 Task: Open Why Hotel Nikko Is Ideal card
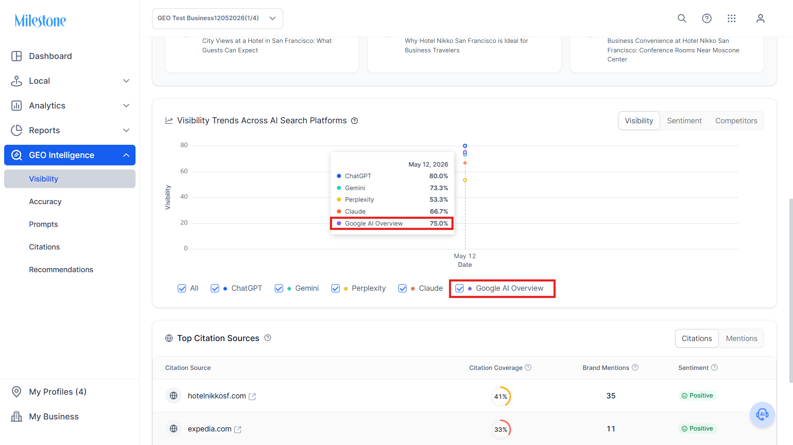[x=464, y=54]
